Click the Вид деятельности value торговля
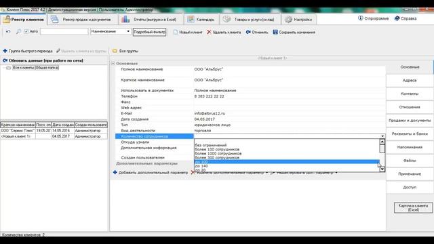This screenshot has width=434, height=244. tap(202, 131)
